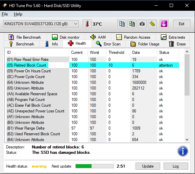Open the File Benchmark tab

pos(25,37)
